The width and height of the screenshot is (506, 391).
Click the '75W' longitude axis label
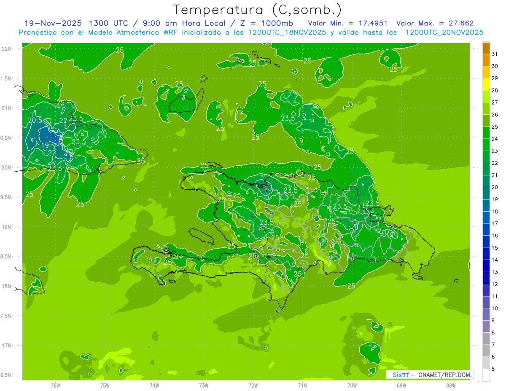coord(105,386)
